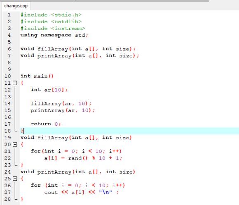The height and width of the screenshot is (205, 239).
Task: Click the cout statement on line 27
Action: (82, 192)
